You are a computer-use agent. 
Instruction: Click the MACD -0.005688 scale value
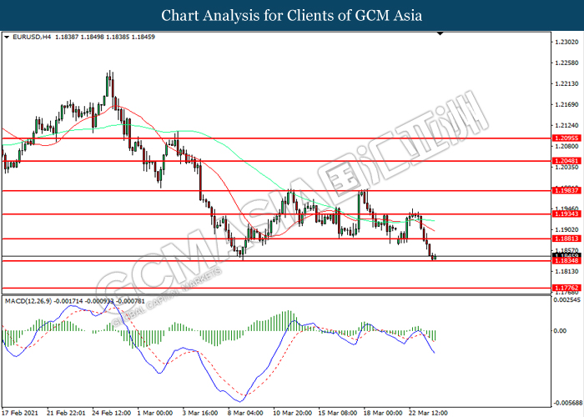pyautogui.click(x=568, y=403)
